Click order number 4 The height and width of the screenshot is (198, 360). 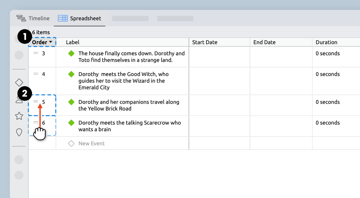43,74
